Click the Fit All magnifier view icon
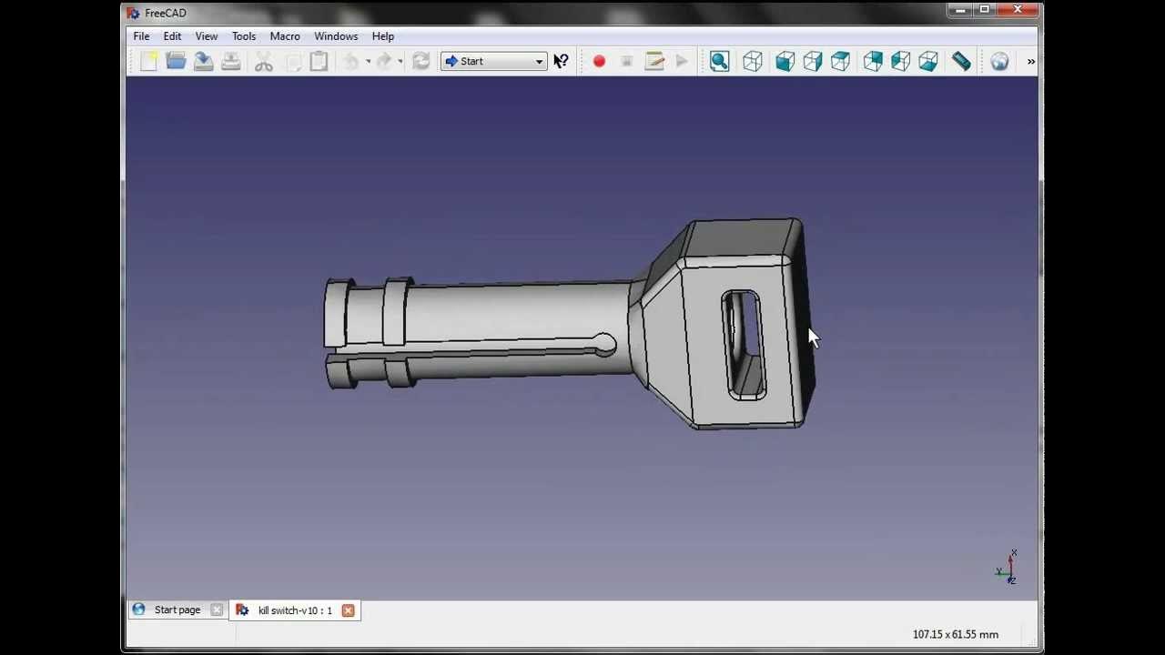1165x655 pixels. (719, 61)
